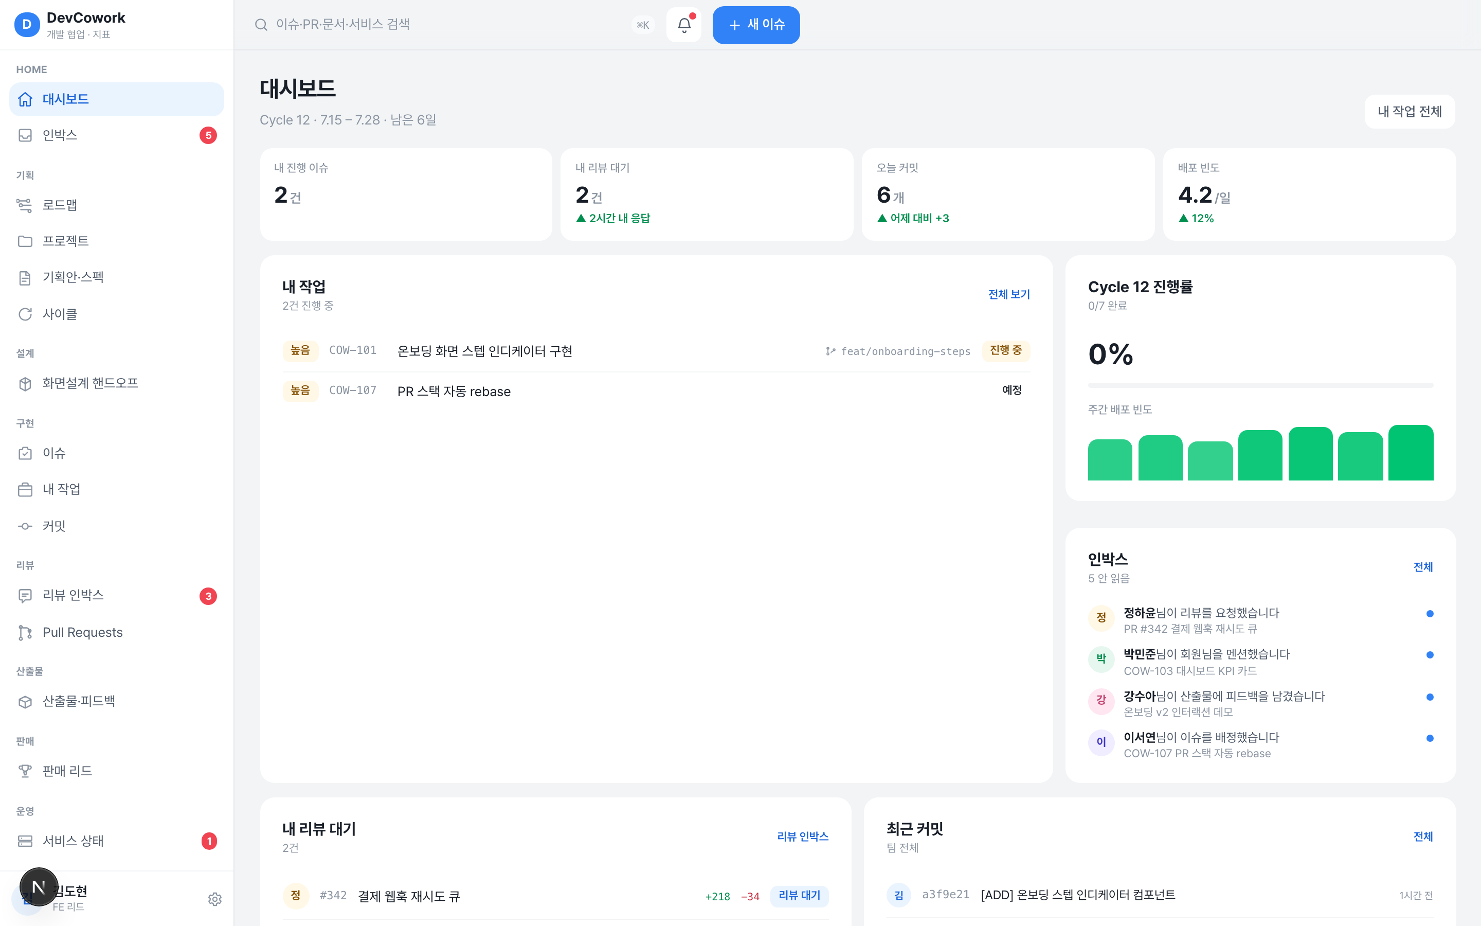Click the Pull Requests branch icon
This screenshot has width=1481, height=926.
coord(25,633)
